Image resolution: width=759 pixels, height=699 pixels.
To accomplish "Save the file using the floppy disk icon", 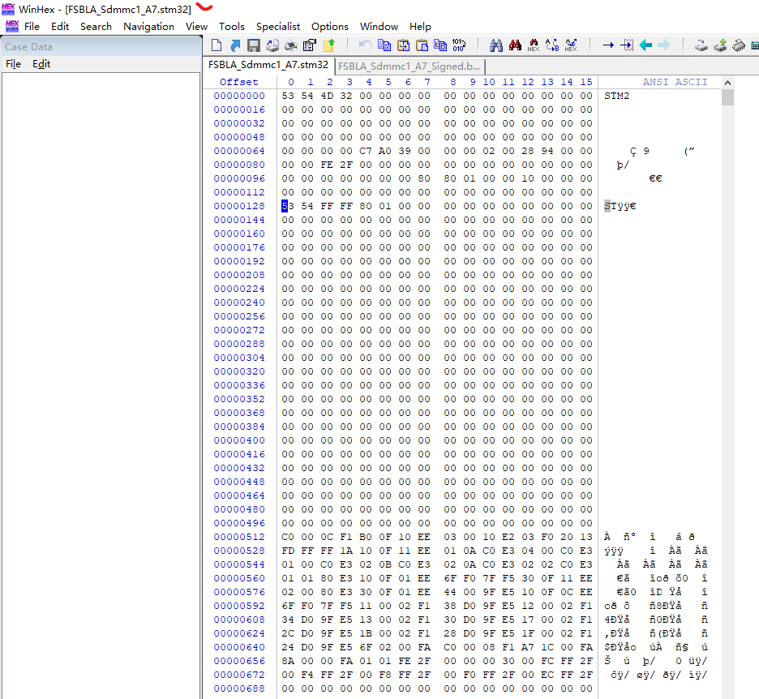I will pos(253,45).
